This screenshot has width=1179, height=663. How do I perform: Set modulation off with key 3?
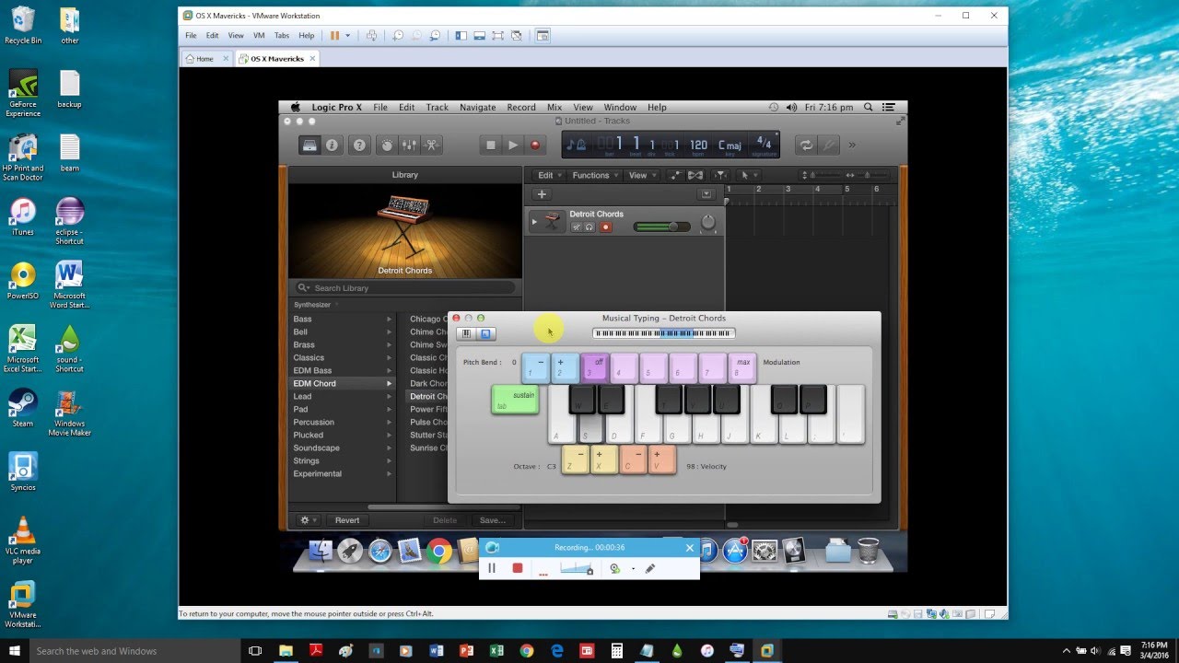594,367
